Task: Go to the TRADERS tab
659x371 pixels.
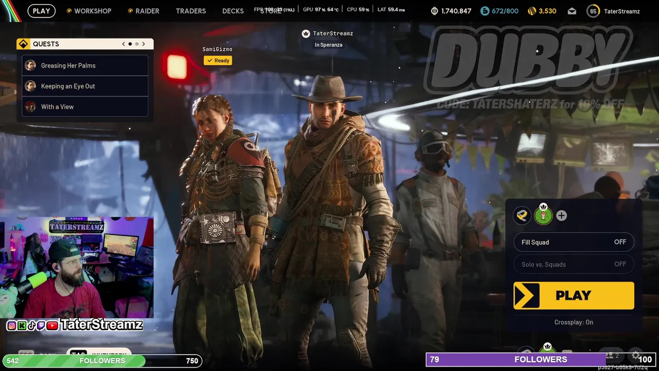Action: coord(190,11)
